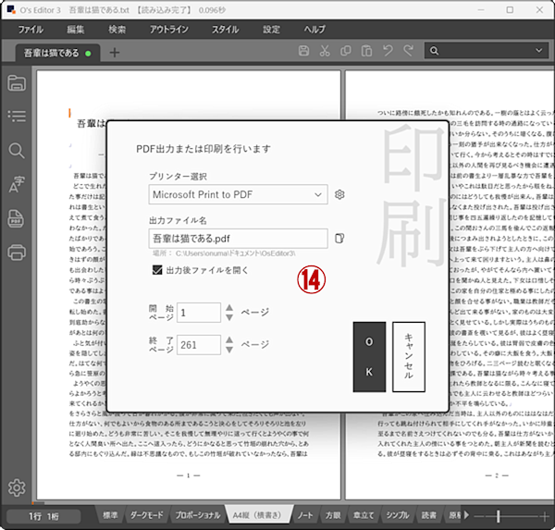
Task: Increase the 開始ページ value
Action: pyautogui.click(x=229, y=308)
